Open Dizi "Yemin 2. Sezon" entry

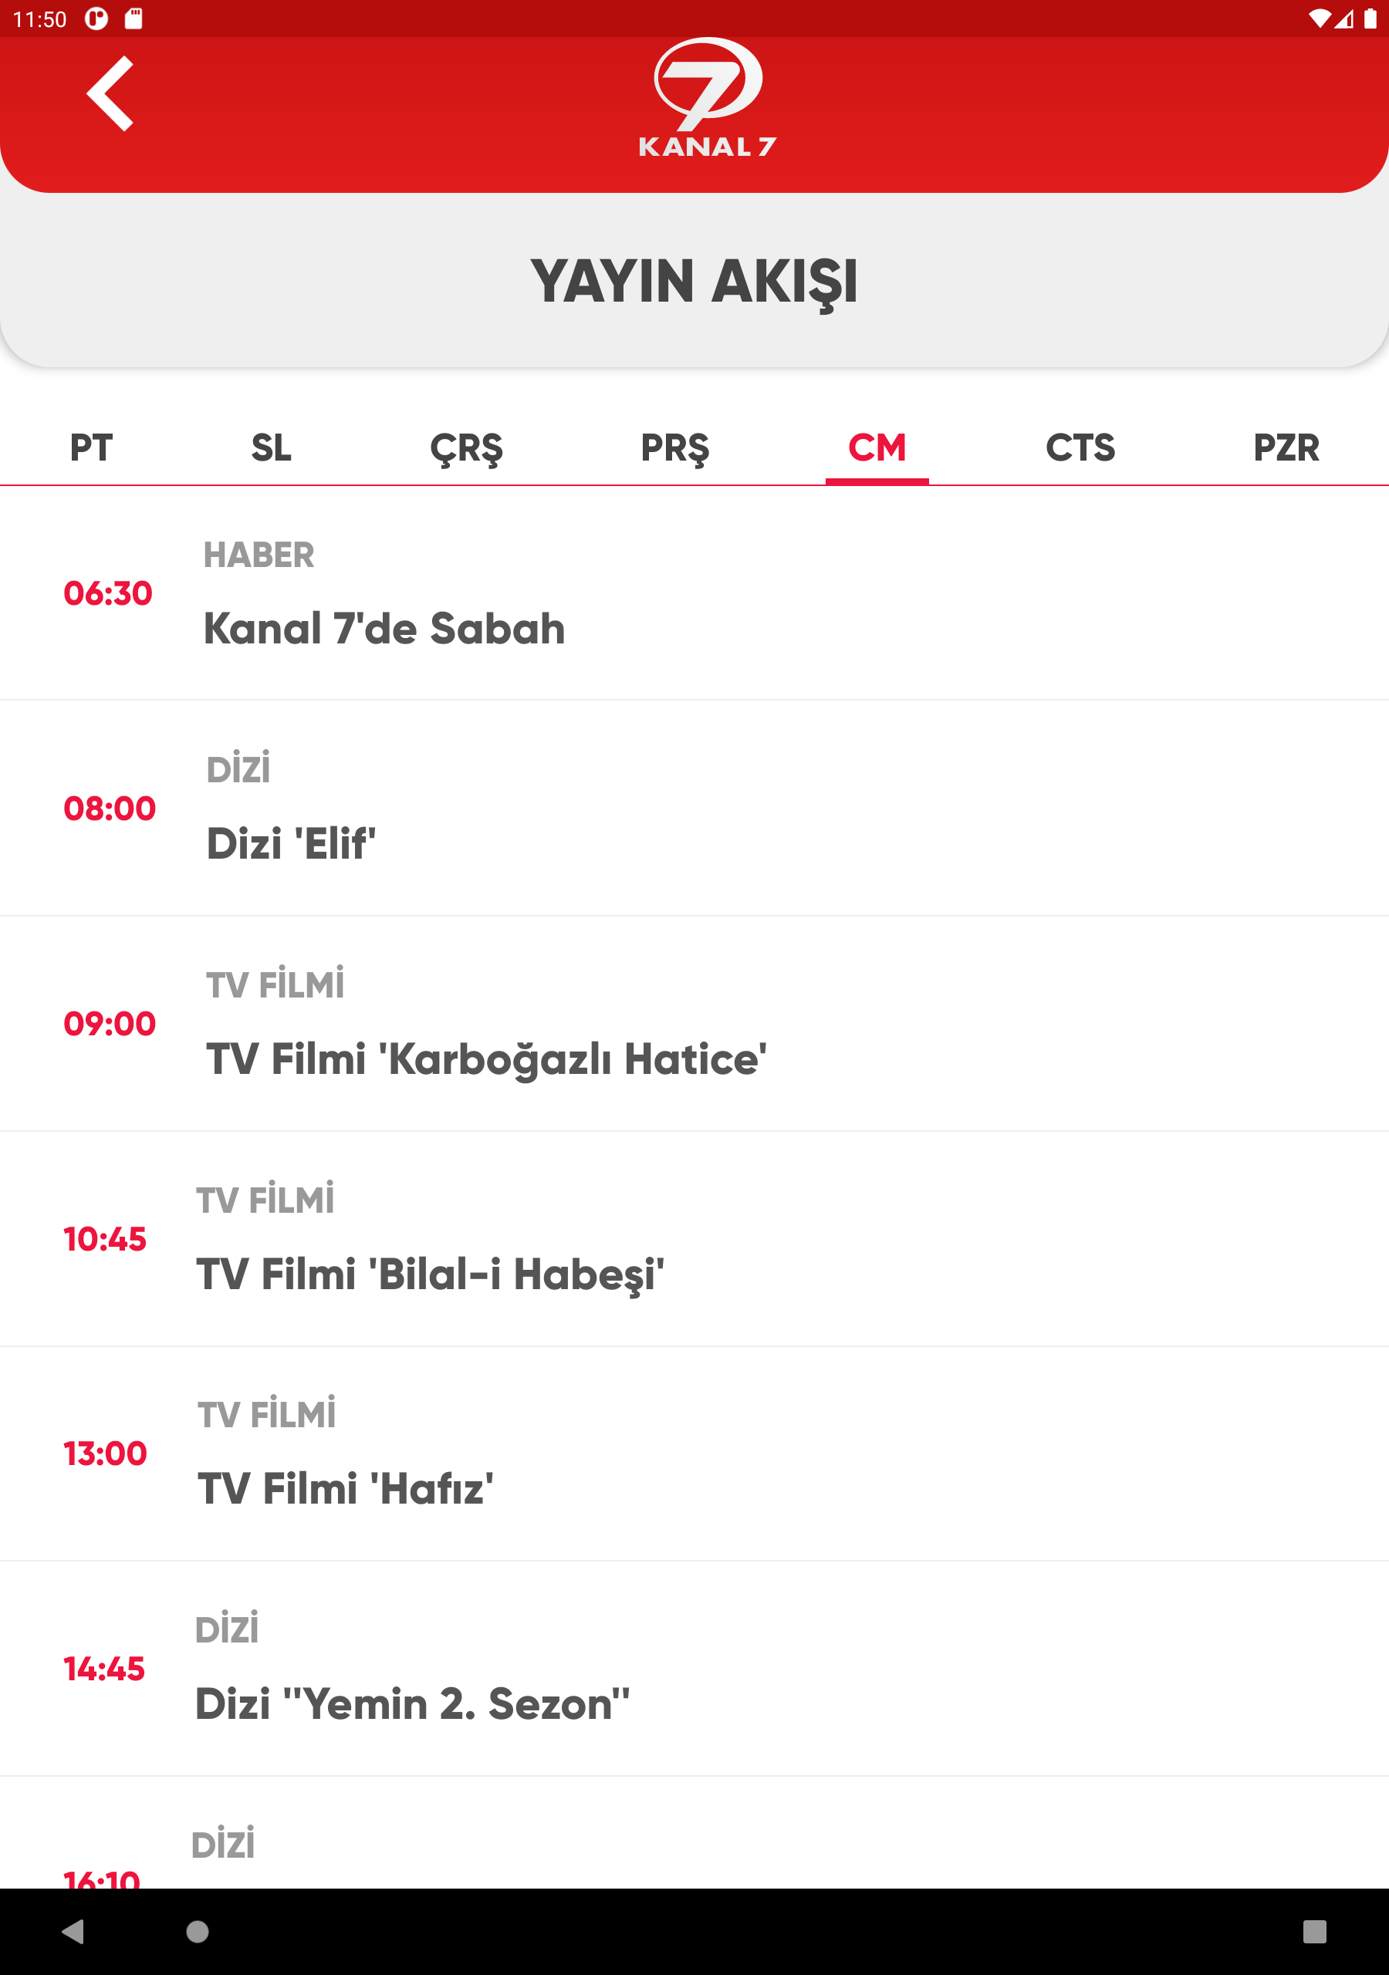click(694, 1669)
